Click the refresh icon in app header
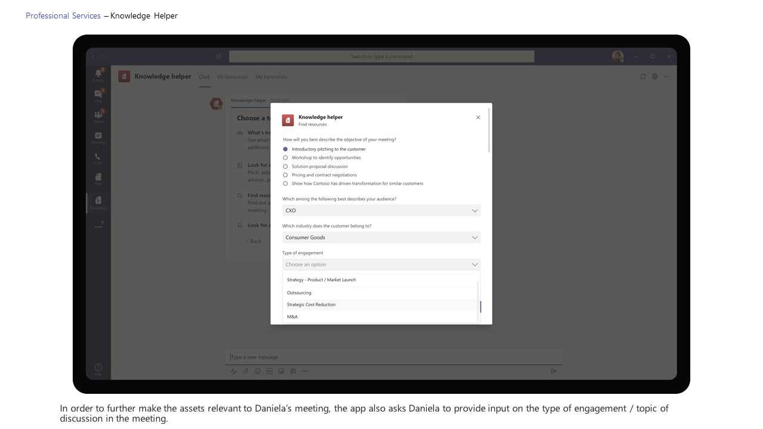The height and width of the screenshot is (429, 763). pos(643,76)
